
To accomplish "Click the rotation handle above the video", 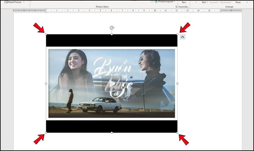I will click(x=112, y=28).
